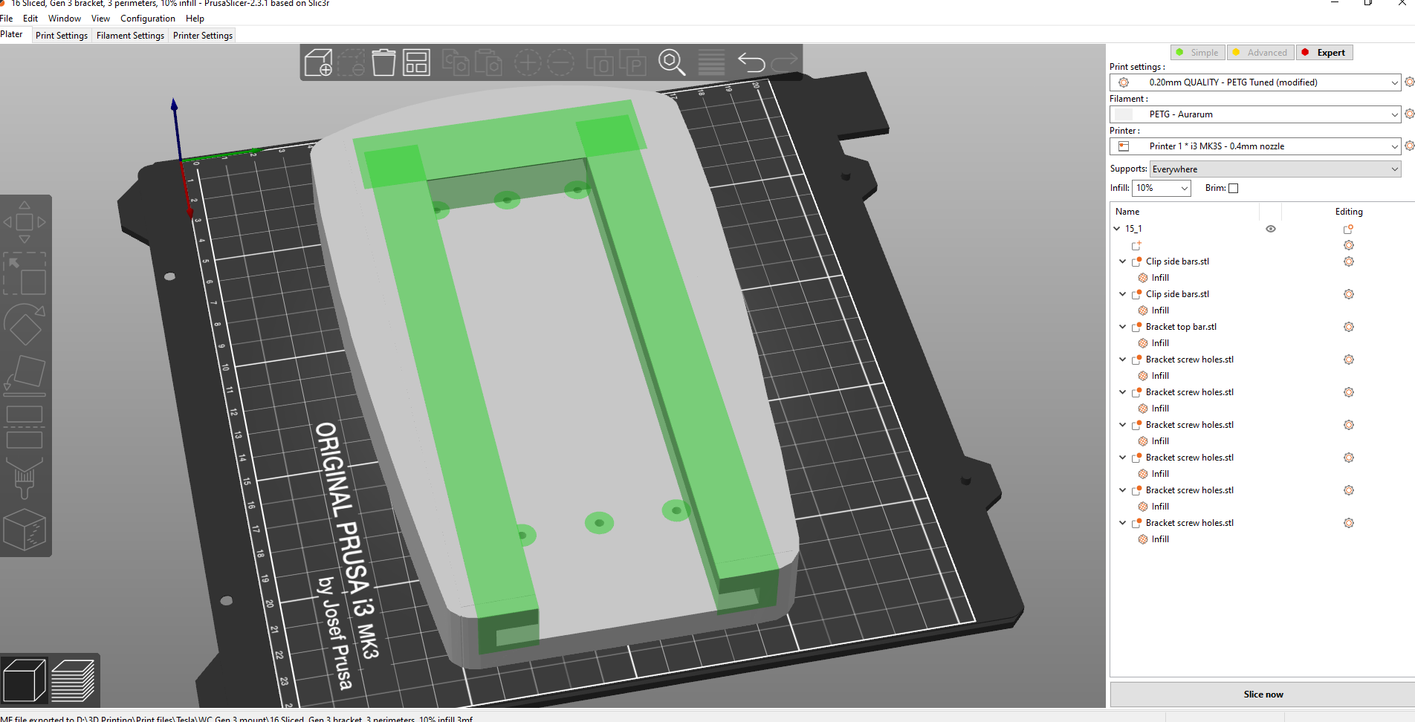1415x722 pixels.
Task: Toggle visibility eye for 15_1
Action: [x=1271, y=229]
